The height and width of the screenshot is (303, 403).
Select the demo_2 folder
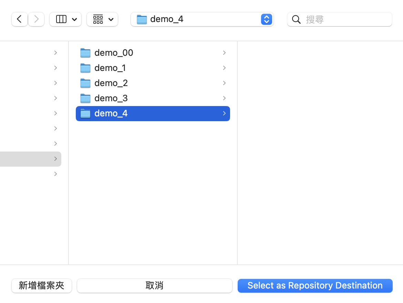pyautogui.click(x=111, y=83)
